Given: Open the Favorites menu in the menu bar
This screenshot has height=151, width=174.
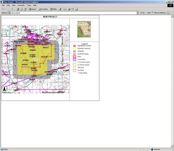Looking at the screenshot, I should 21,5.
